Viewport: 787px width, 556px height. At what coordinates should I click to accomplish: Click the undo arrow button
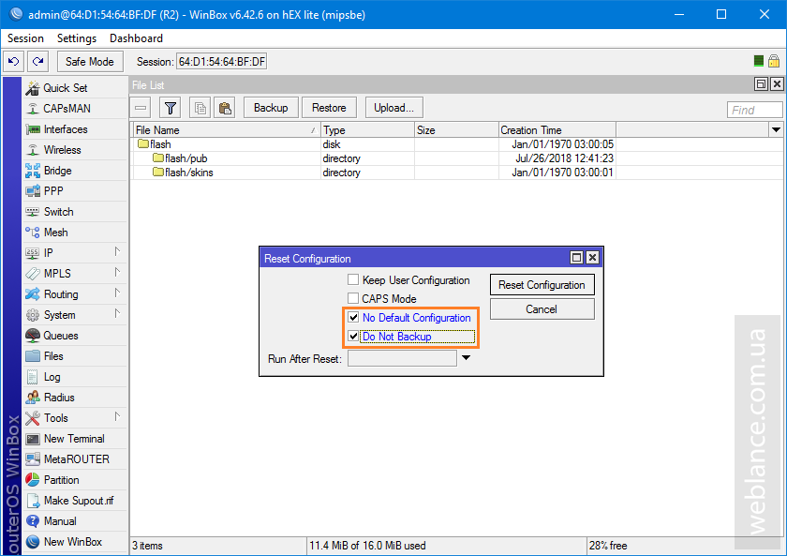[x=13, y=61]
